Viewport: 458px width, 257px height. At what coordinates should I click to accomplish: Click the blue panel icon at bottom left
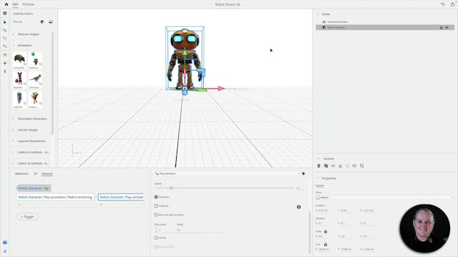point(5,243)
